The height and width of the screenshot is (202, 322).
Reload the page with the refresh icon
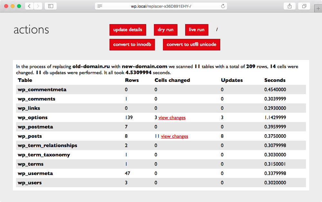(x=223, y=6)
